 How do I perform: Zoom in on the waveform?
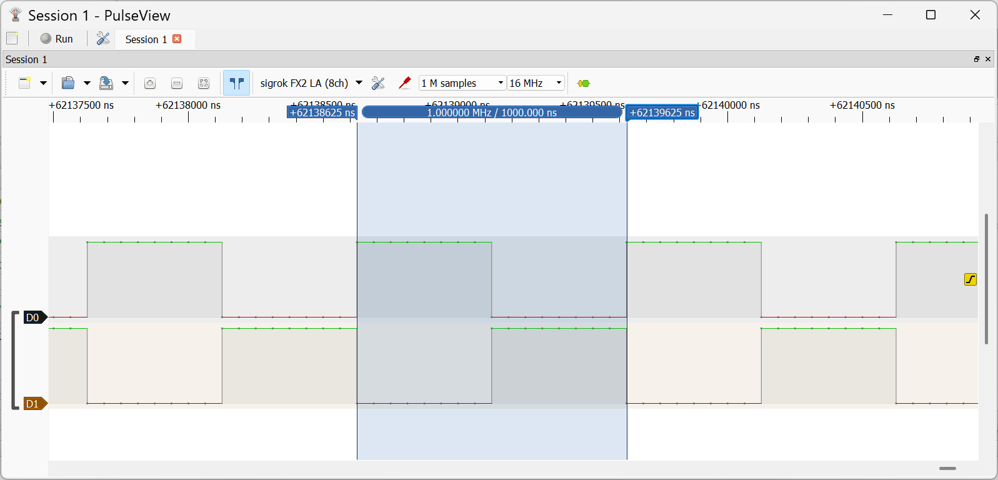point(150,83)
